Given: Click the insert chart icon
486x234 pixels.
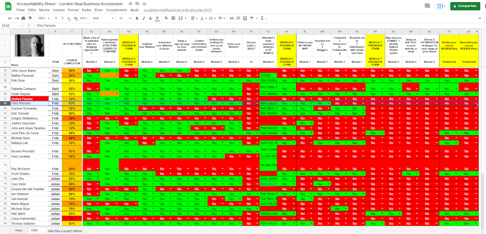Looking at the screenshot, I should pyautogui.click(x=245, y=18).
